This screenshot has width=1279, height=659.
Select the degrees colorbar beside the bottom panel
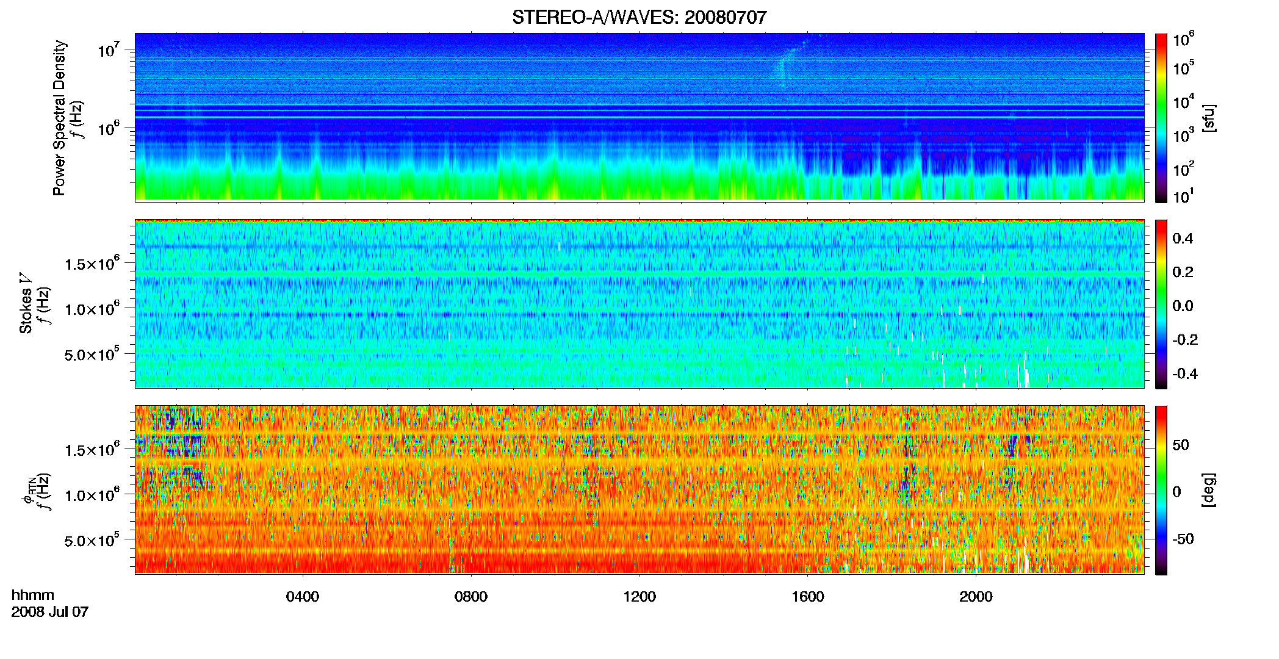(1161, 489)
